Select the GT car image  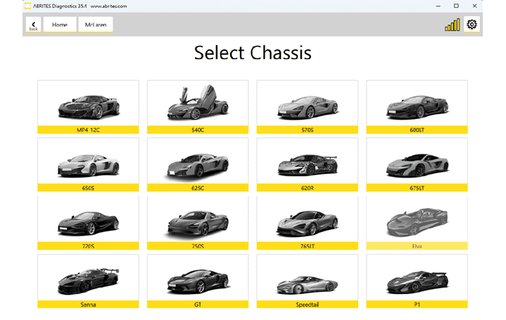coord(198,281)
